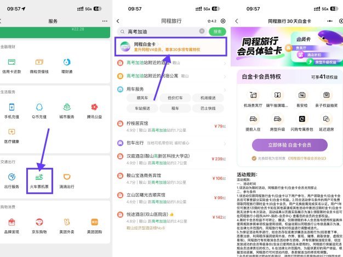Tap 活动规则 heading

click(247, 174)
